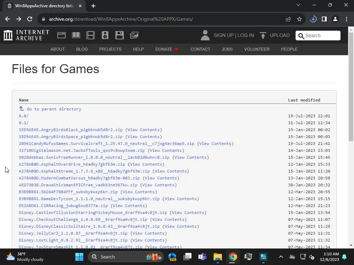Click the UPLOAD link
Screen dimensions: 354x265
point(280,36)
